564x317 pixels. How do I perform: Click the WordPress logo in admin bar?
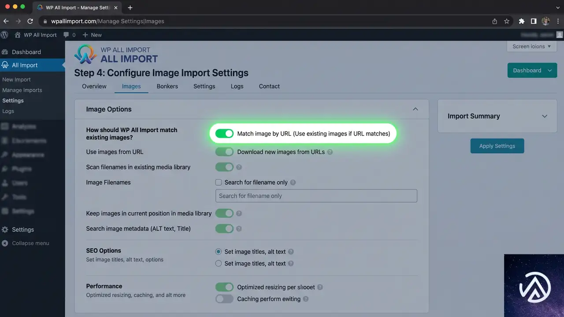point(5,35)
